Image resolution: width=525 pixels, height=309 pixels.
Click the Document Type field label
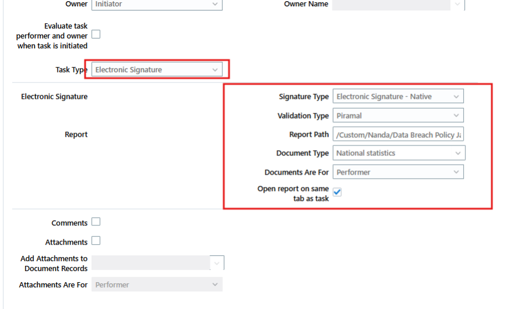point(302,153)
